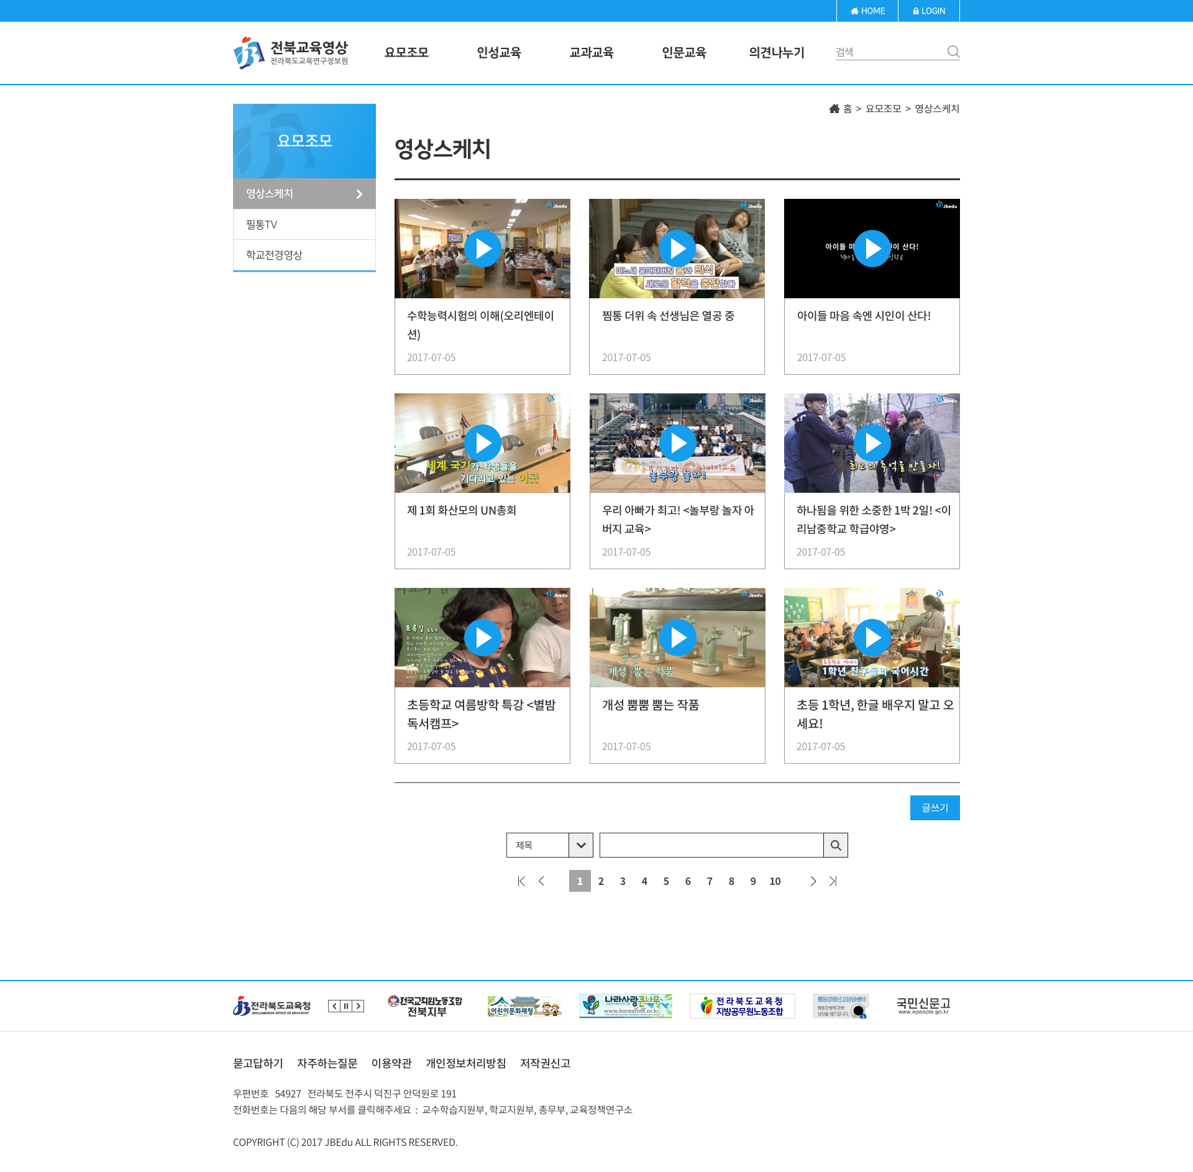This screenshot has height=1172, width=1193.
Task: Go to the last page of results
Action: (833, 881)
